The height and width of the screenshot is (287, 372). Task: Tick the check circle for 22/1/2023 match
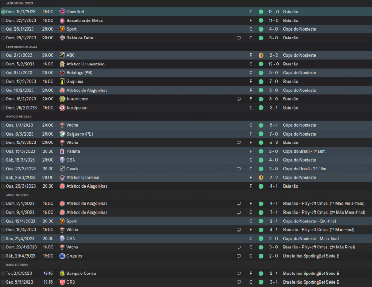[3, 20]
